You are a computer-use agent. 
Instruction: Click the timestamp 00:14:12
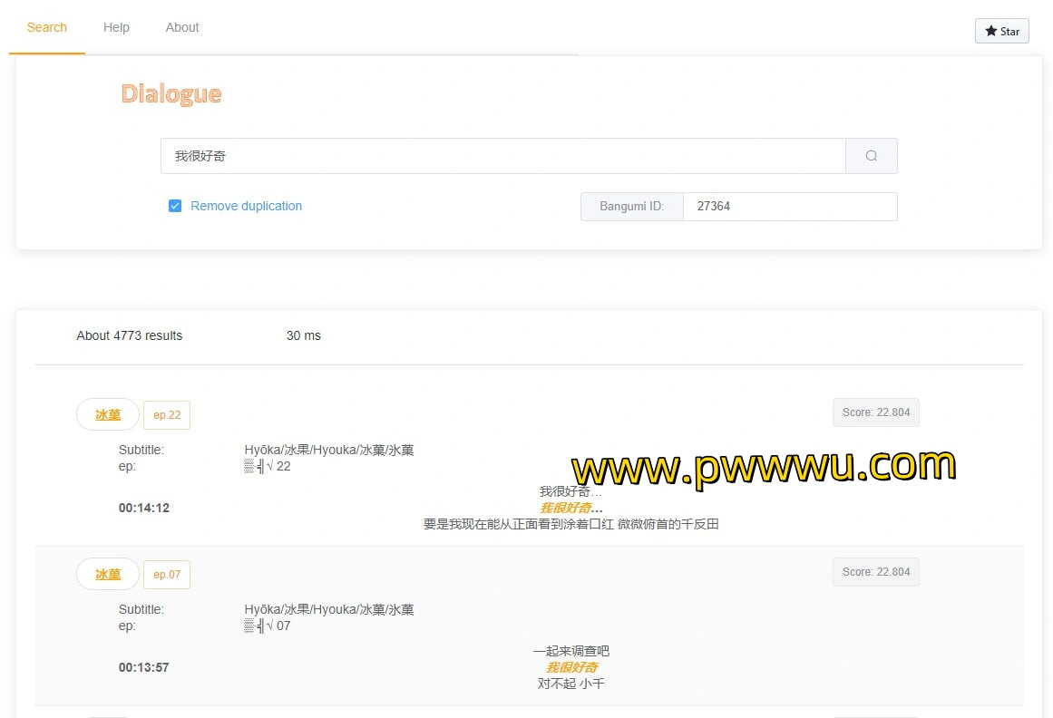point(143,508)
